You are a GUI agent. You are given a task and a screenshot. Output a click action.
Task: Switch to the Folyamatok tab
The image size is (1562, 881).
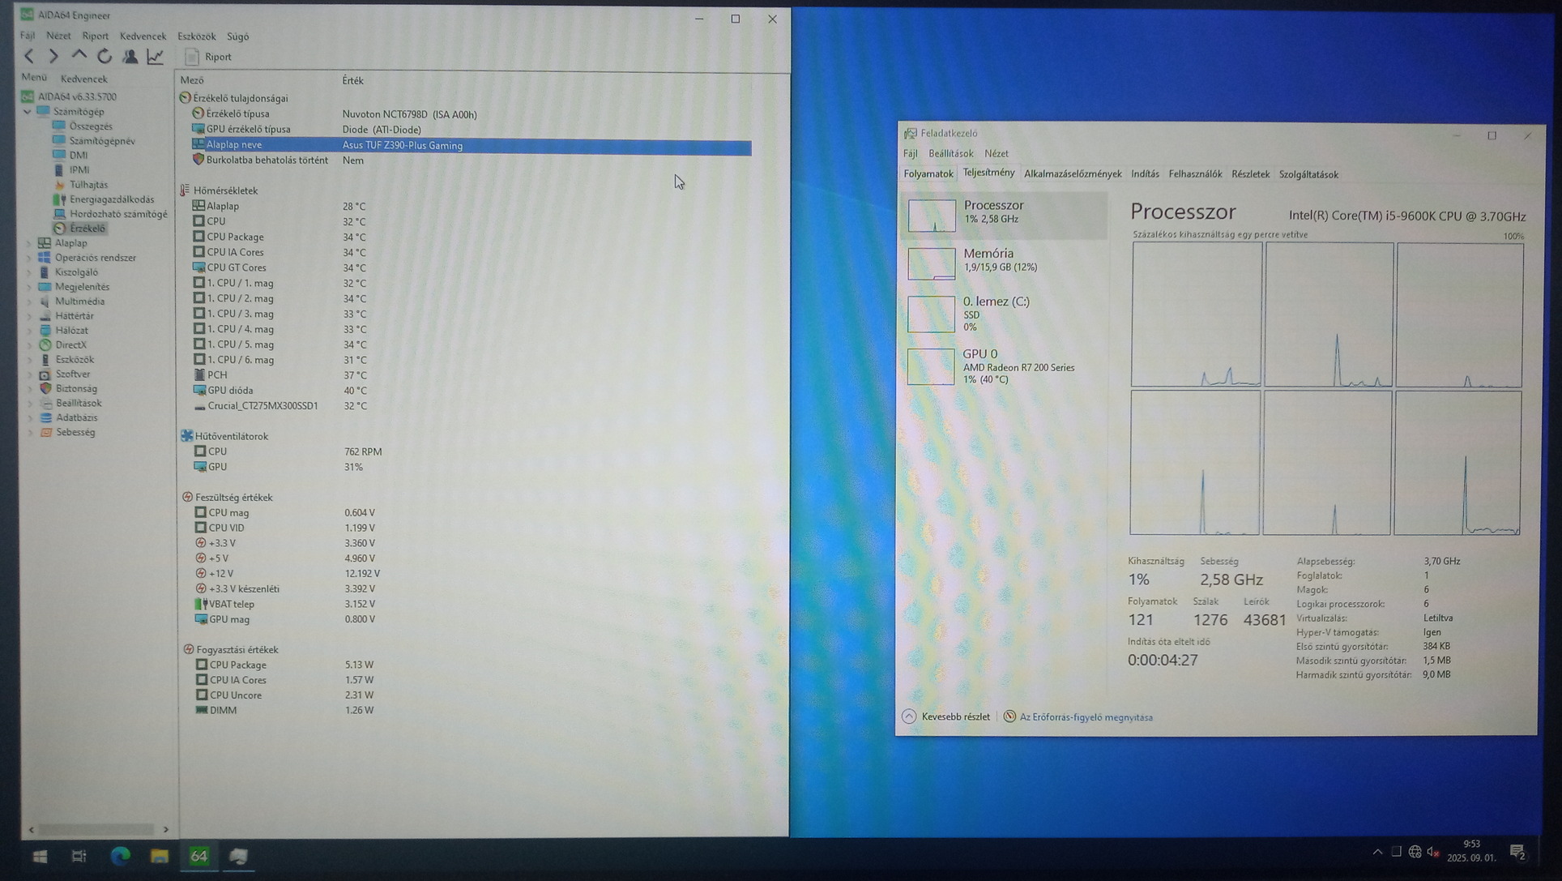click(928, 173)
